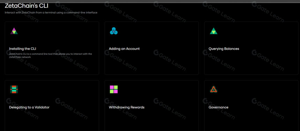Open the Withdrawing Rewards link
This screenshot has width=300, height=131.
pyautogui.click(x=127, y=107)
